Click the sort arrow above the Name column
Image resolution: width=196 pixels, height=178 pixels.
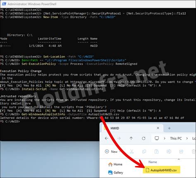(179, 159)
